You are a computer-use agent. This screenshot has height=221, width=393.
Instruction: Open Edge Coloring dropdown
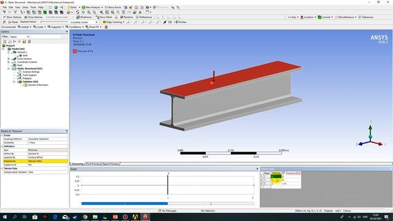point(114,22)
